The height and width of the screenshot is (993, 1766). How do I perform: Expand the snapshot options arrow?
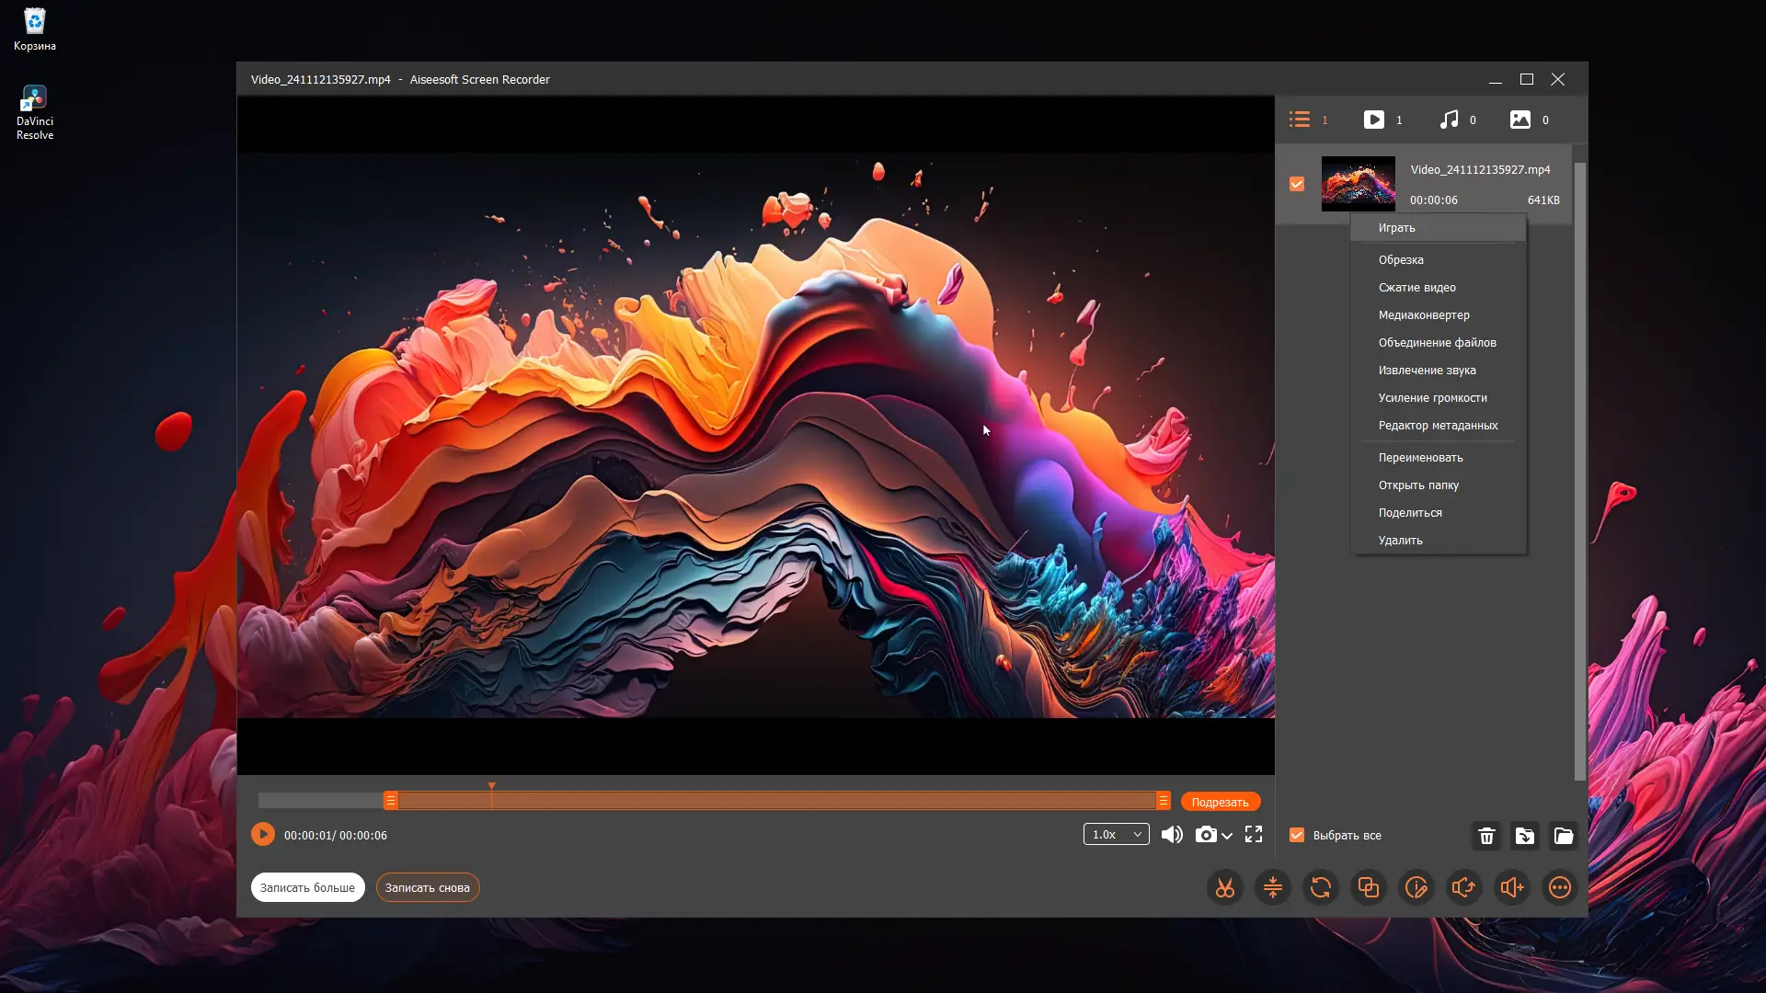[1225, 837]
